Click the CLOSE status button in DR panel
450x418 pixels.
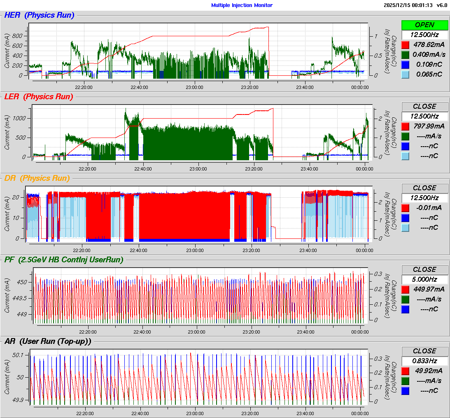pos(424,188)
